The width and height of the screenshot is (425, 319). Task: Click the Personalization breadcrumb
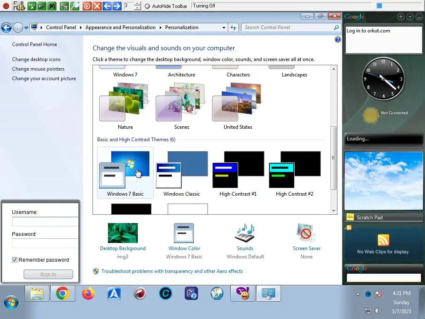(182, 27)
